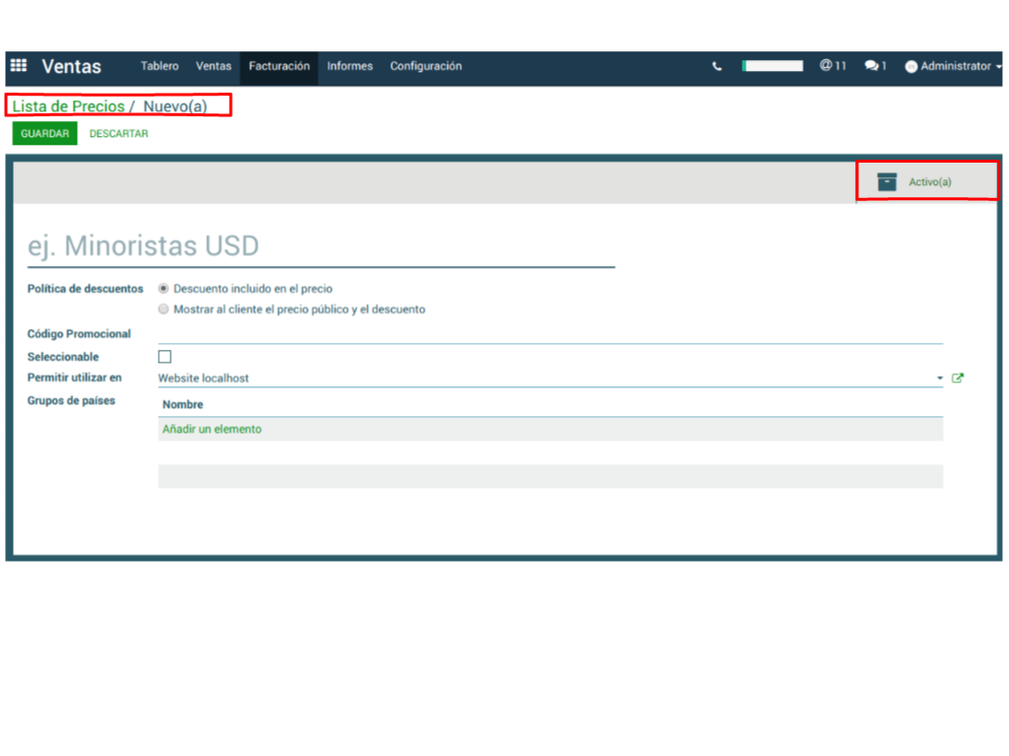Enable the Seleccionable checkbox

pyautogui.click(x=165, y=357)
